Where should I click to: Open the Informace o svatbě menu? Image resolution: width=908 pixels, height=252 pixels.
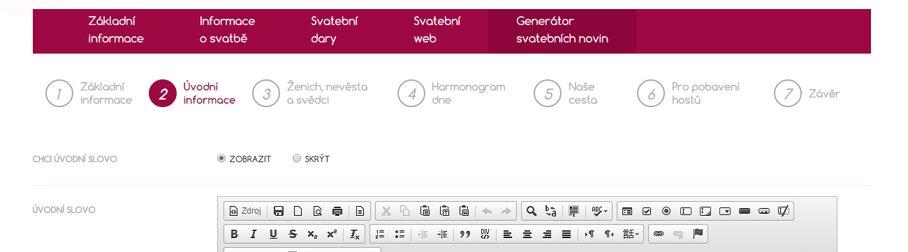click(227, 31)
